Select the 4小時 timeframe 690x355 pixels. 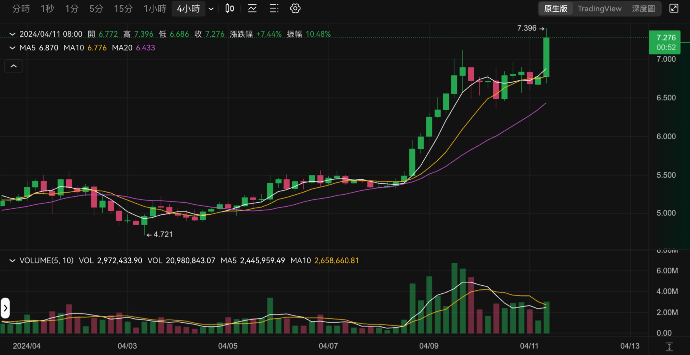[x=189, y=8]
